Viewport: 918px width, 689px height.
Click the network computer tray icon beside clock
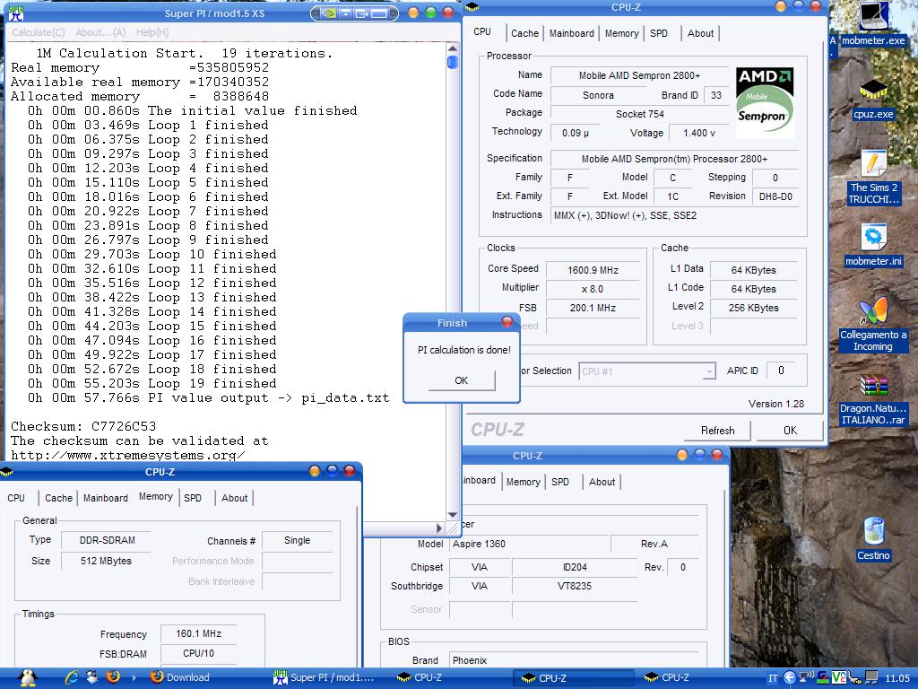(x=871, y=678)
